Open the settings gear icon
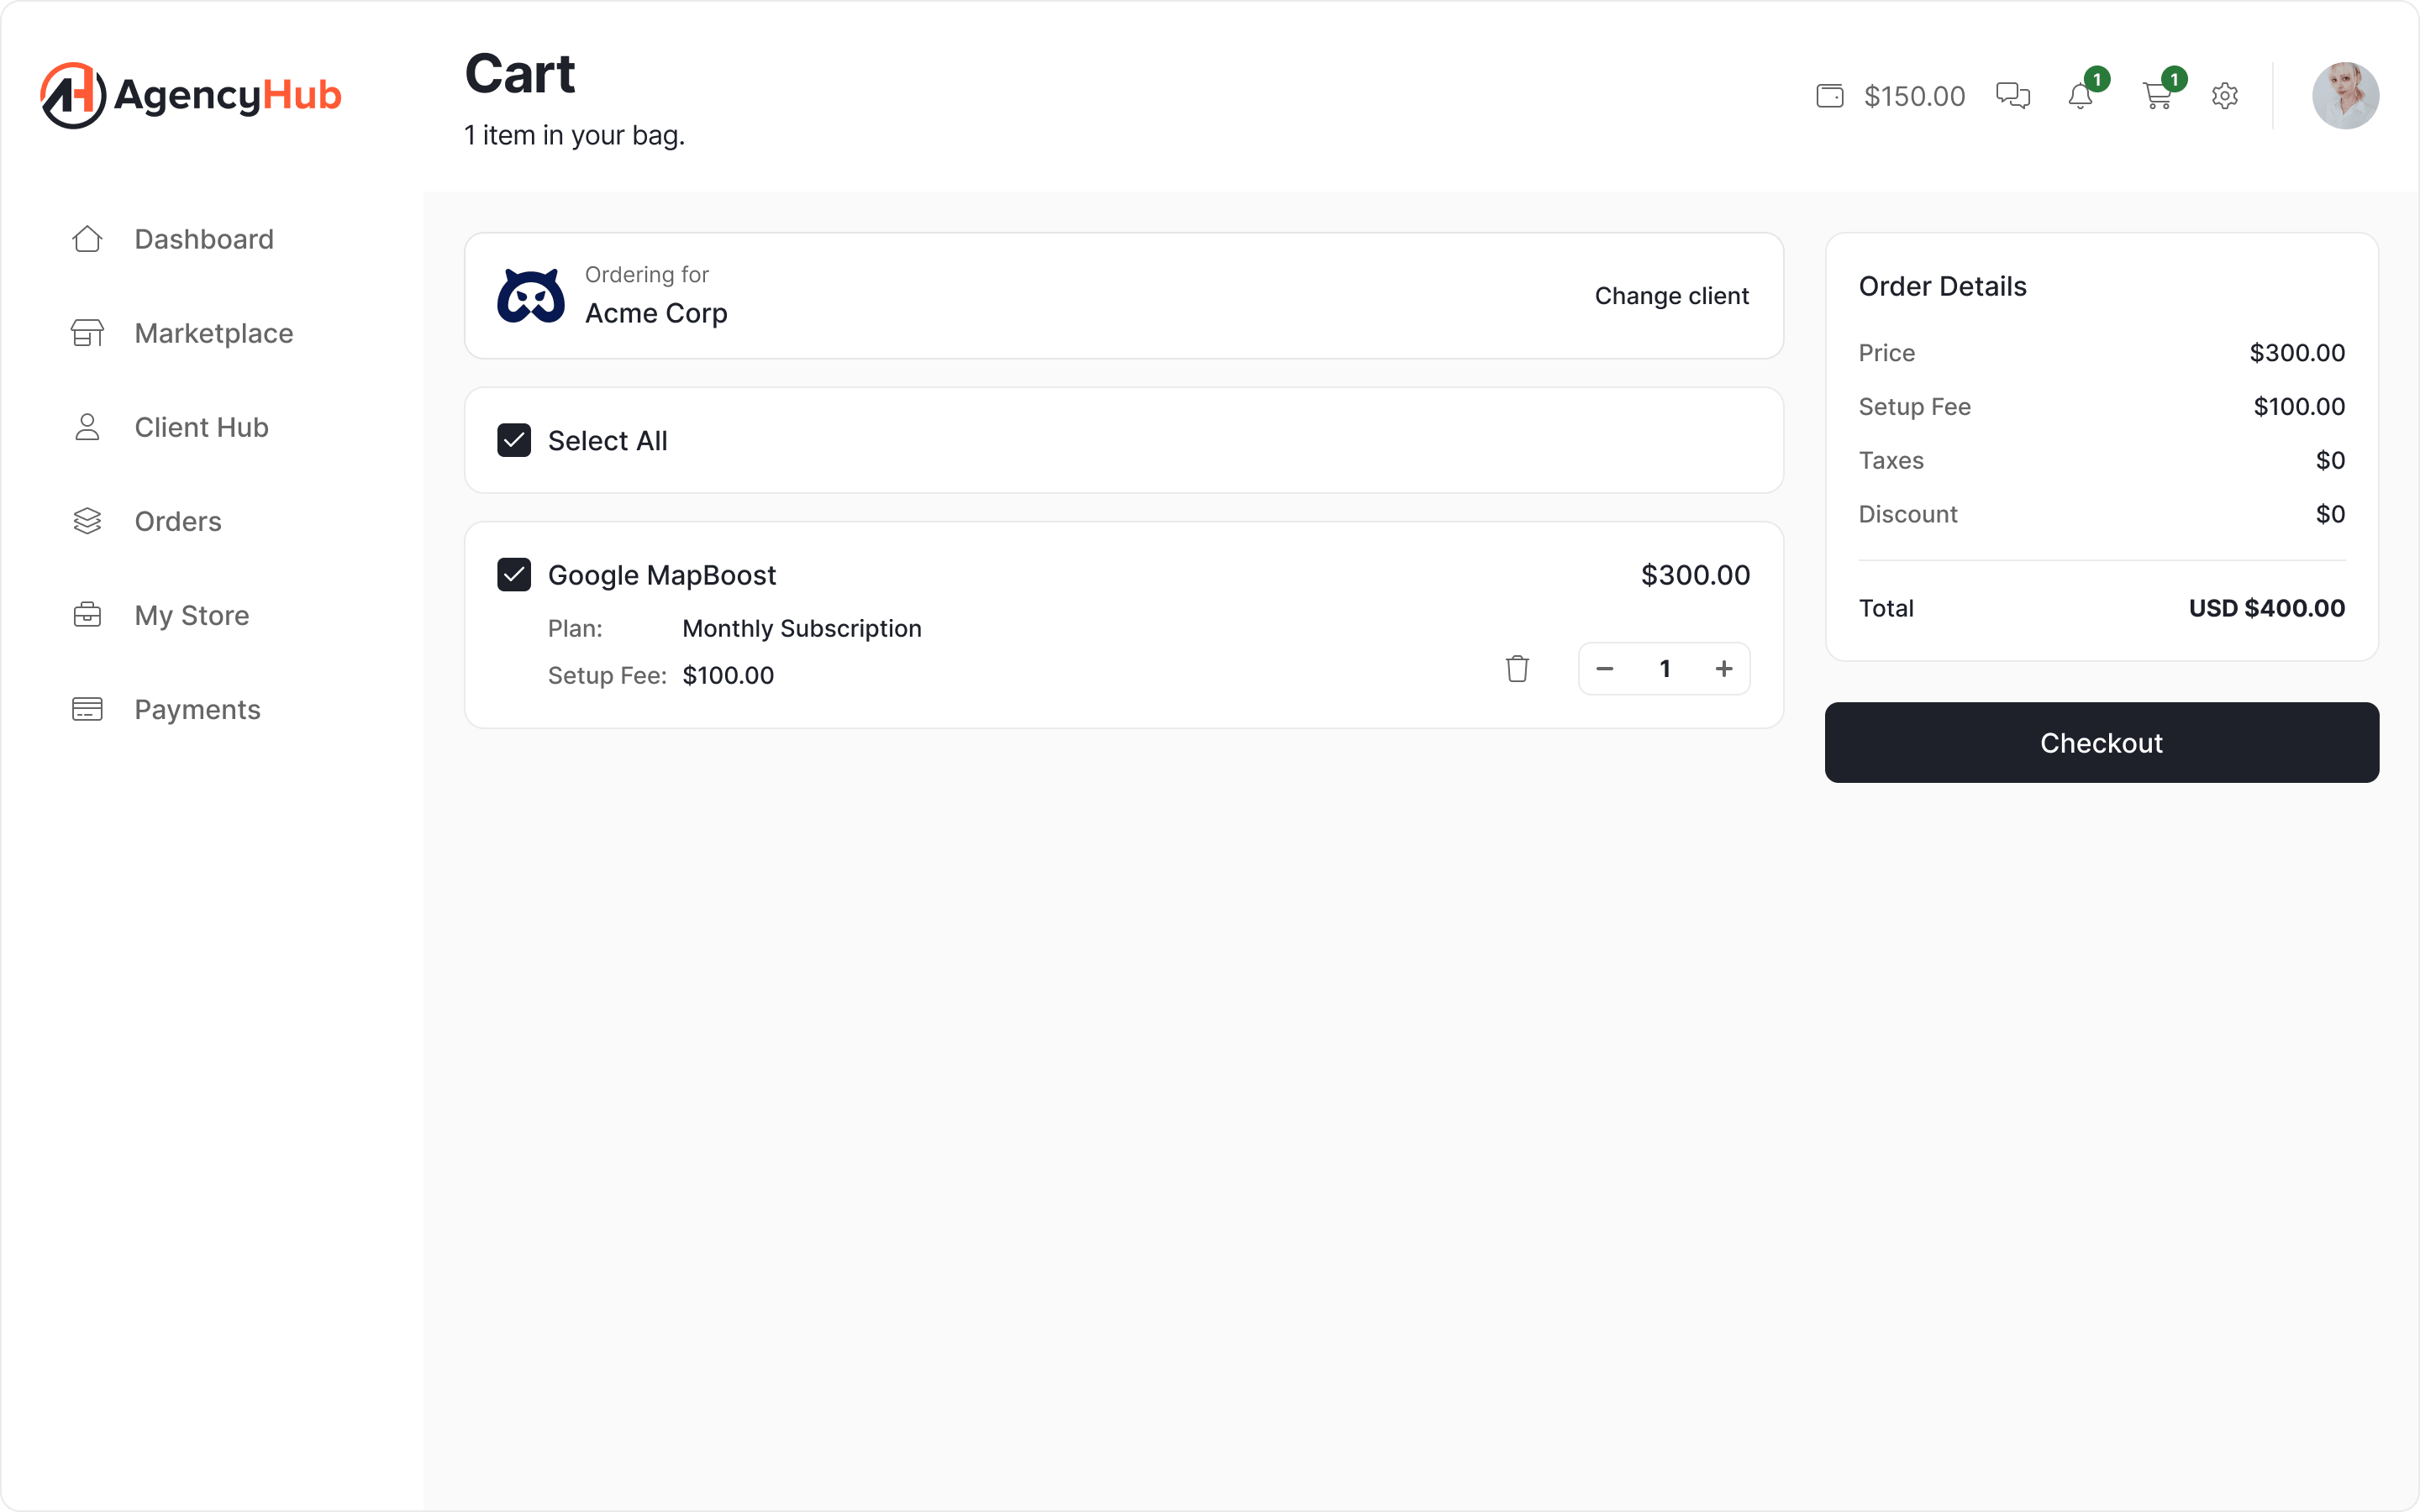The image size is (2420, 1512). (2224, 96)
